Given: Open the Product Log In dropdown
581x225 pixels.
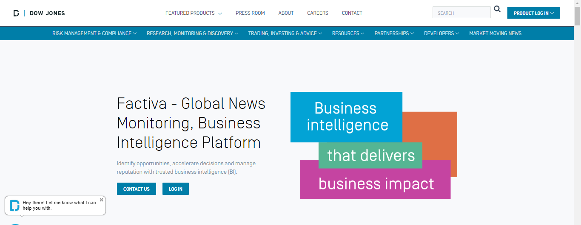Looking at the screenshot, I should click(533, 13).
